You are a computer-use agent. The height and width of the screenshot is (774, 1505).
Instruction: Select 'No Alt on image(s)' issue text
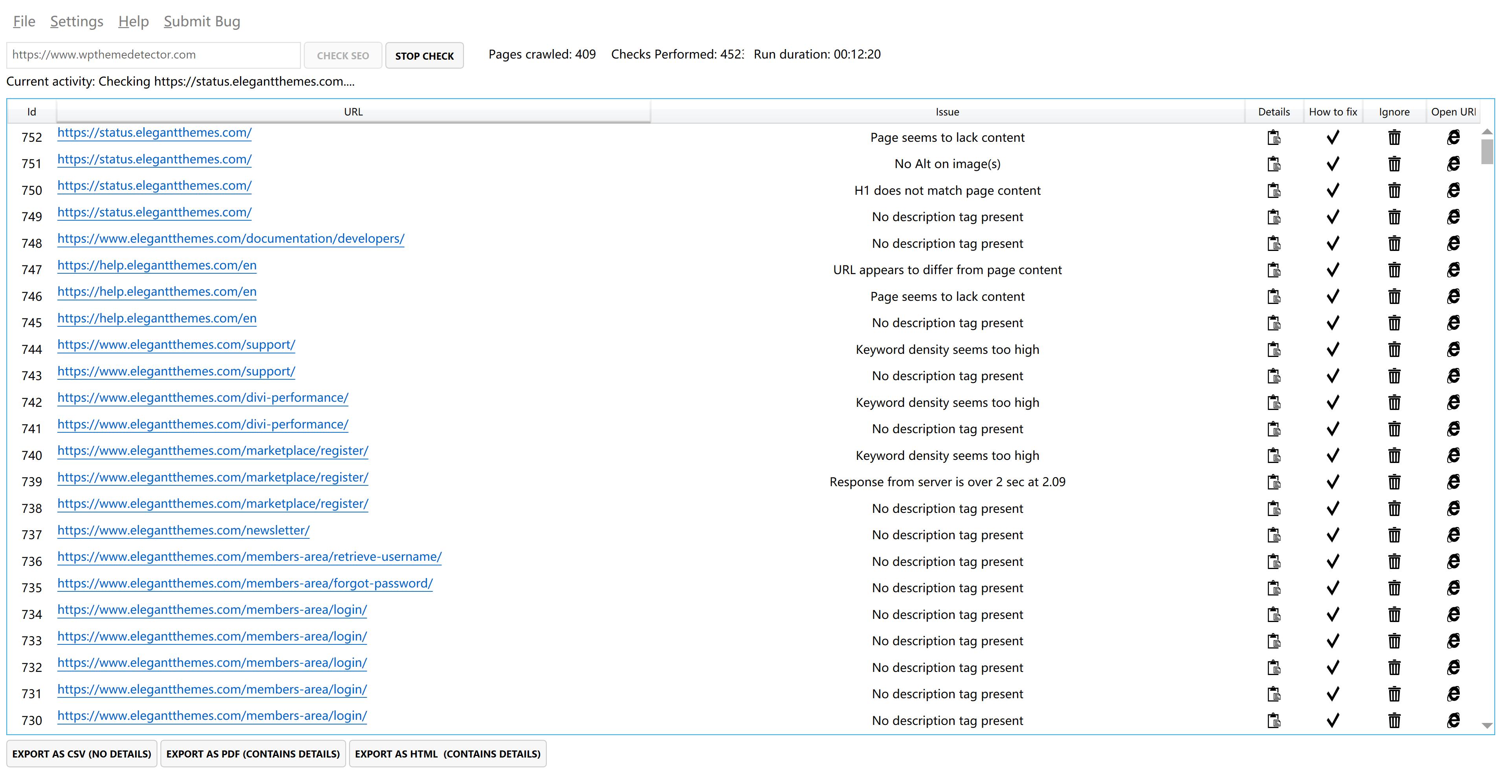coord(947,164)
